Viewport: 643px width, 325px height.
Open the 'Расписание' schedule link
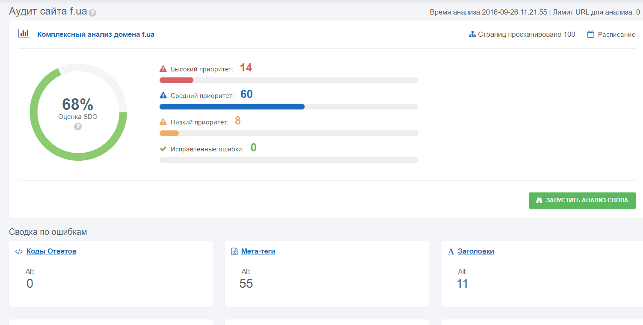tap(616, 35)
